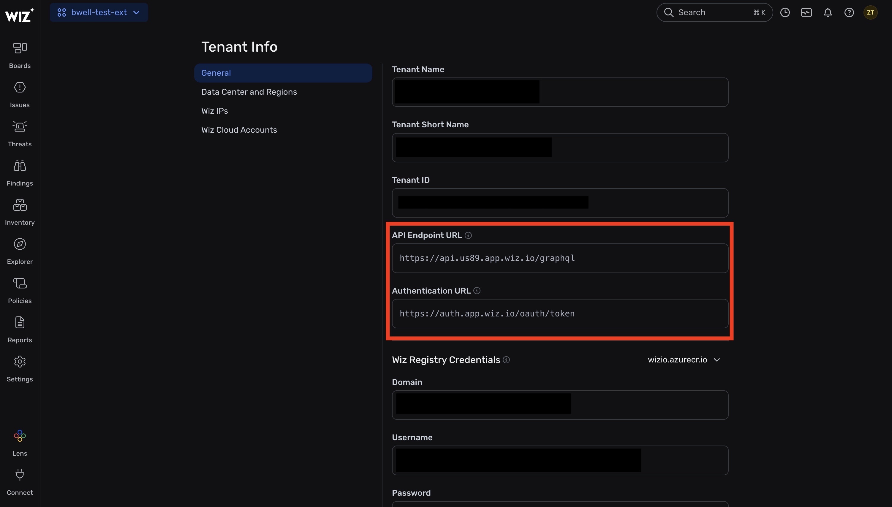This screenshot has width=892, height=507.
Task: Open the Lens app
Action: 20,443
